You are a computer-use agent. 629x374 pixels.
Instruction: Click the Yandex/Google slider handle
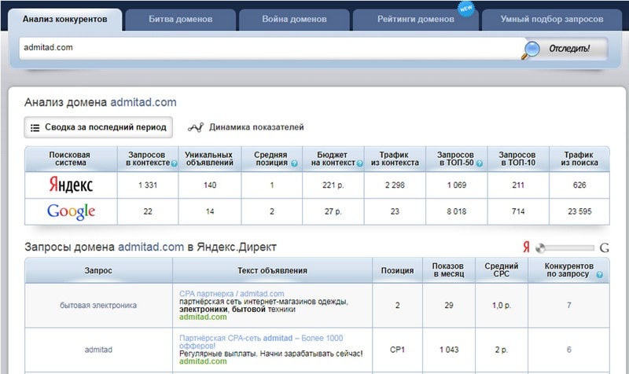click(x=540, y=248)
